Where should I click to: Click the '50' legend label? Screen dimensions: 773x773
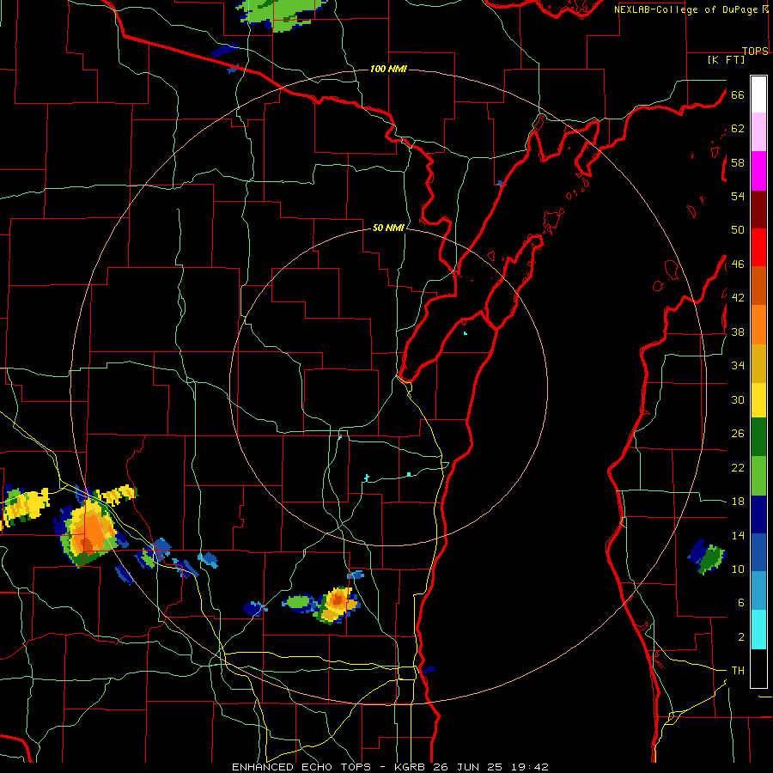point(738,229)
